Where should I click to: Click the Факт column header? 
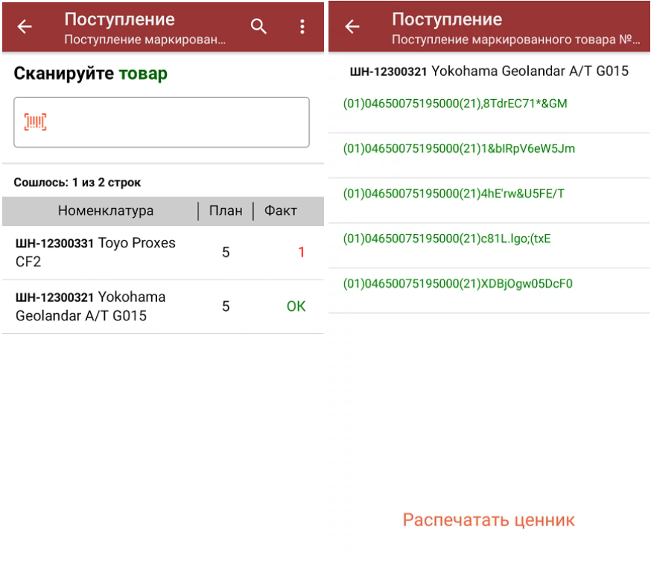point(281,211)
